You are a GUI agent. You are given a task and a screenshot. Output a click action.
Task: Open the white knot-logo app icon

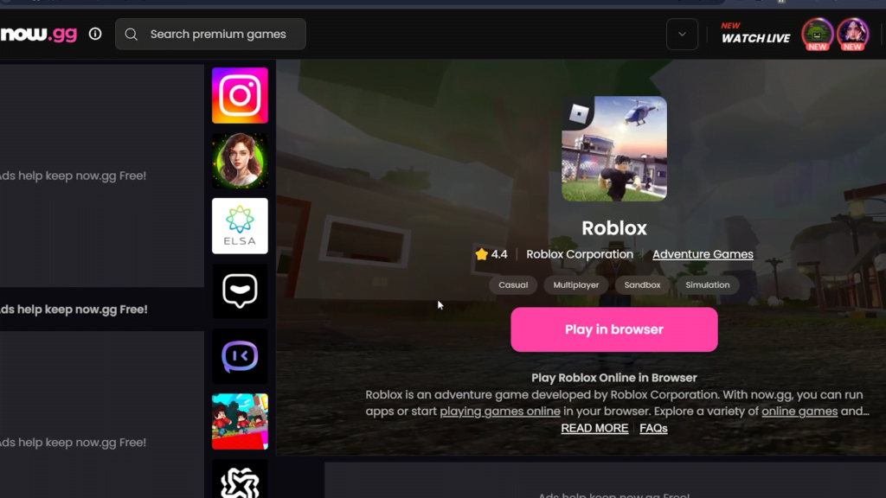point(240,479)
